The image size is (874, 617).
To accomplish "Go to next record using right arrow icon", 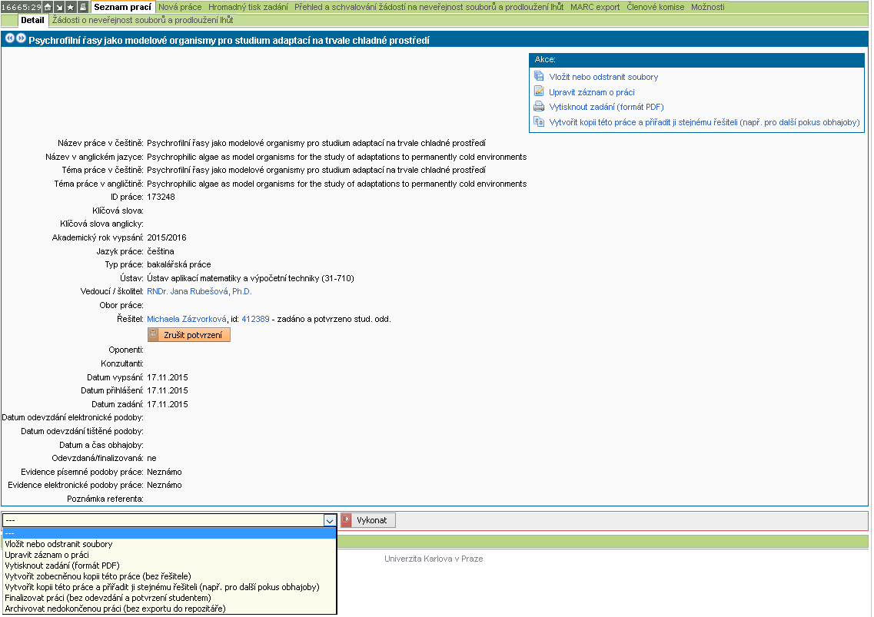I will tap(21, 38).
